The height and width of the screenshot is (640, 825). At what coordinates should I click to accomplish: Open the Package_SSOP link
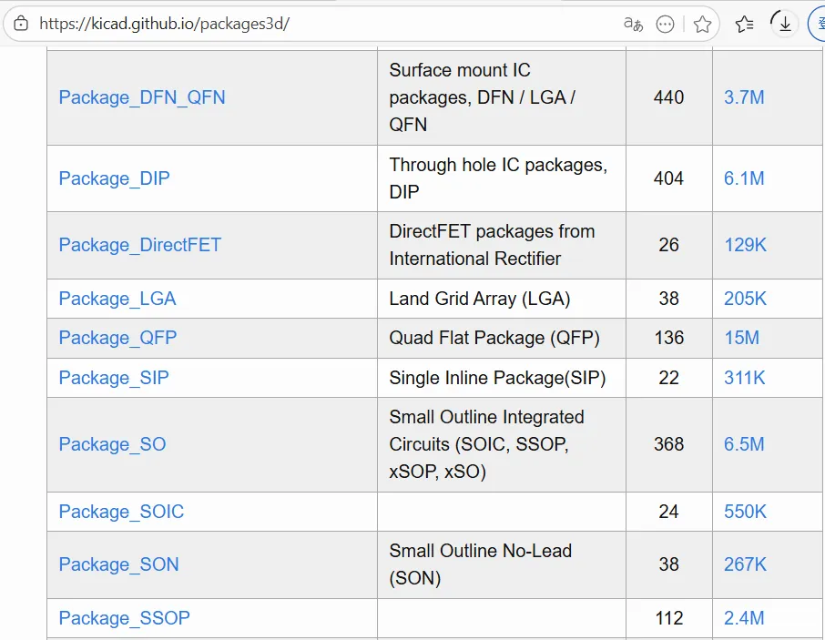[x=124, y=618]
